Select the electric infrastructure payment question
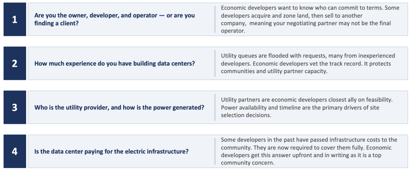This screenshot has height=172, width=411. coord(112,152)
